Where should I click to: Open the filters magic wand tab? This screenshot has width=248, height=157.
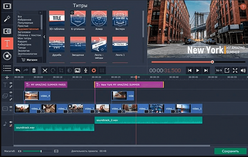[x=7, y=19]
